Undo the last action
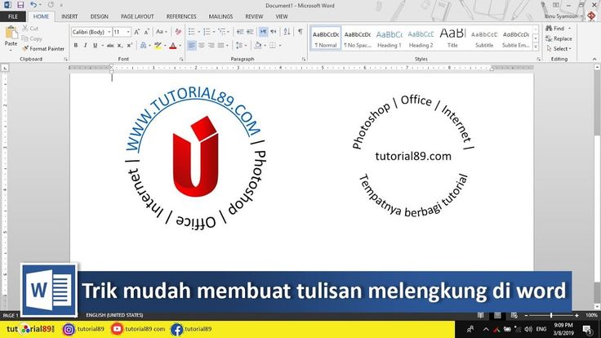 [33, 5]
